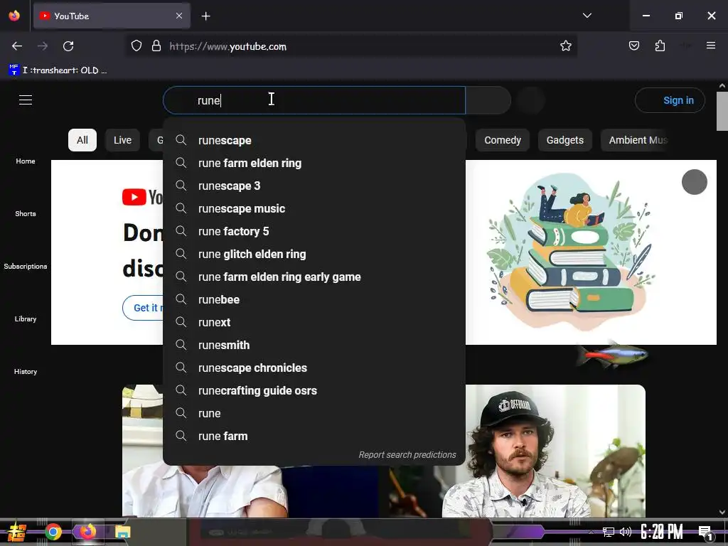728x546 pixels.
Task: Click page vertical scrollbar thumb
Action: click(722, 111)
